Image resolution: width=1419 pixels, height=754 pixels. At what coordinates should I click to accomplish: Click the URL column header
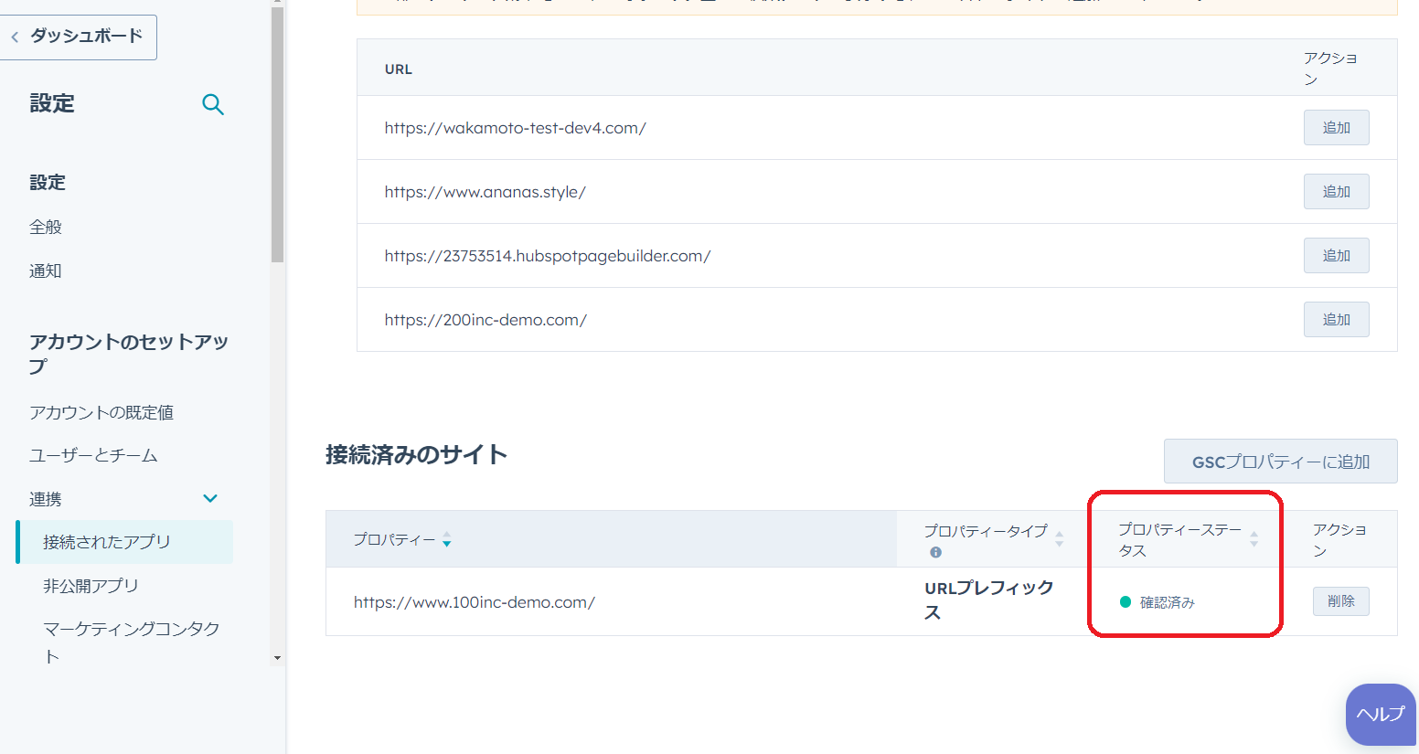pyautogui.click(x=399, y=69)
